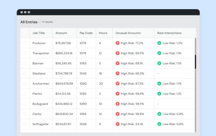Click green low-risk icon in Clerks row
Screen dimensions: 216x136
coord(159,114)
